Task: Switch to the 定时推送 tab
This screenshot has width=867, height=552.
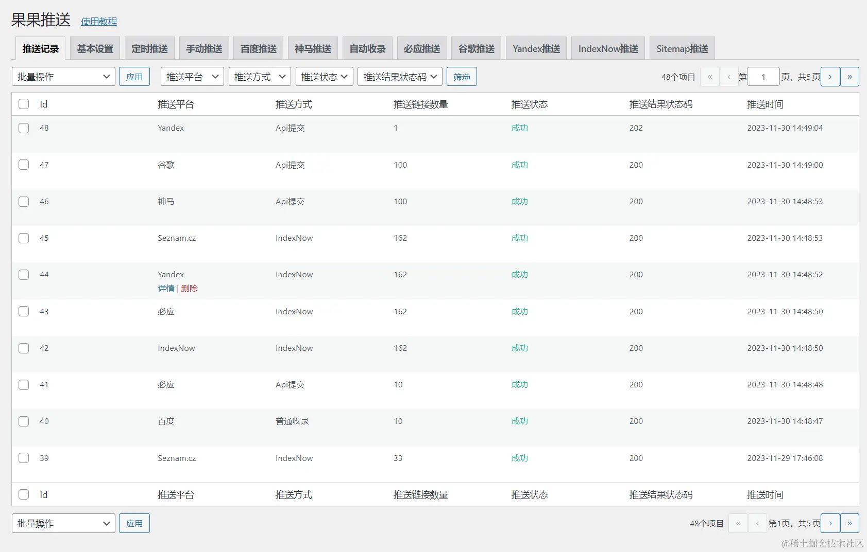Action: 149,48
